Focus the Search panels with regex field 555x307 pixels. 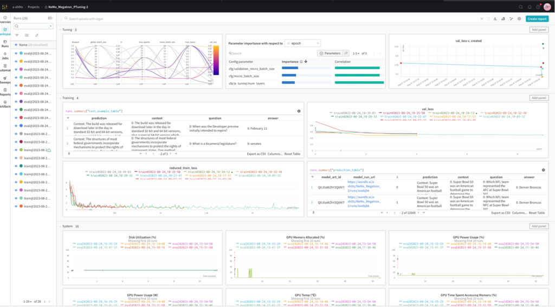[x=271, y=19]
